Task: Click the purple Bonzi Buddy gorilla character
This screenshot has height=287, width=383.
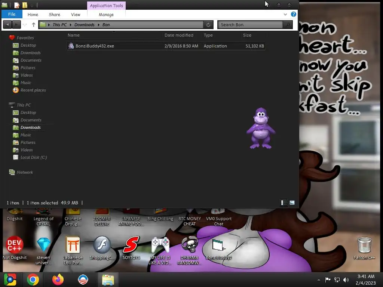Action: pos(261,128)
